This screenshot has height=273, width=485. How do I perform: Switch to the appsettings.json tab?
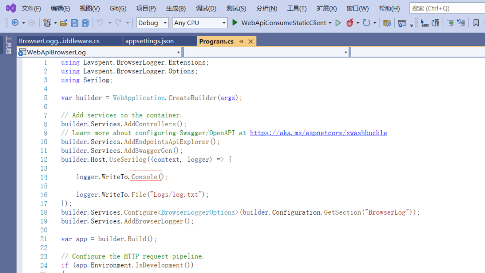click(x=159, y=41)
